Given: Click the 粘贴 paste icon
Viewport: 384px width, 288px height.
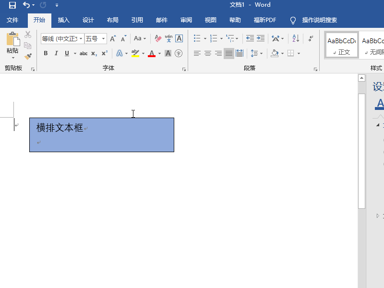Looking at the screenshot, I should click(13, 39).
